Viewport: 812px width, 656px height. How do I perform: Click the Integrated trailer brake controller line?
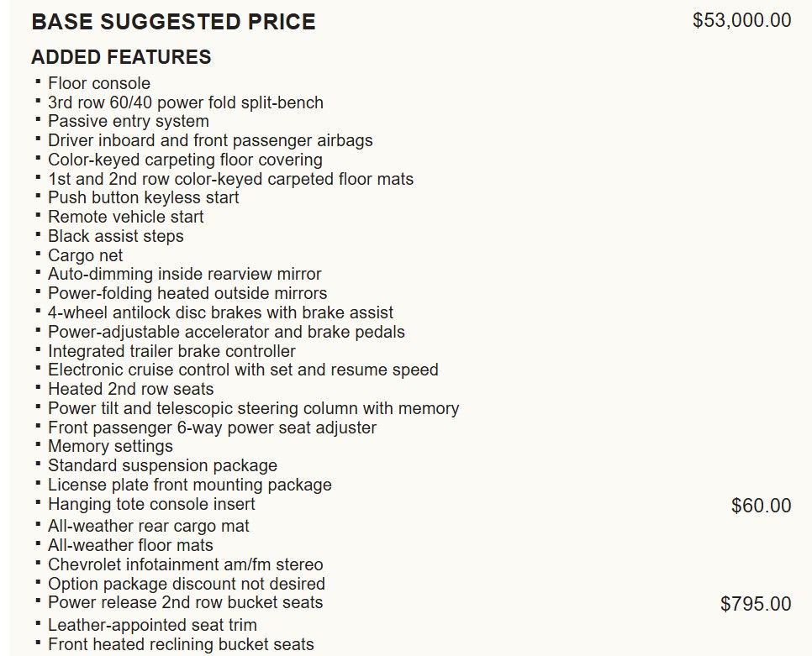(172, 351)
